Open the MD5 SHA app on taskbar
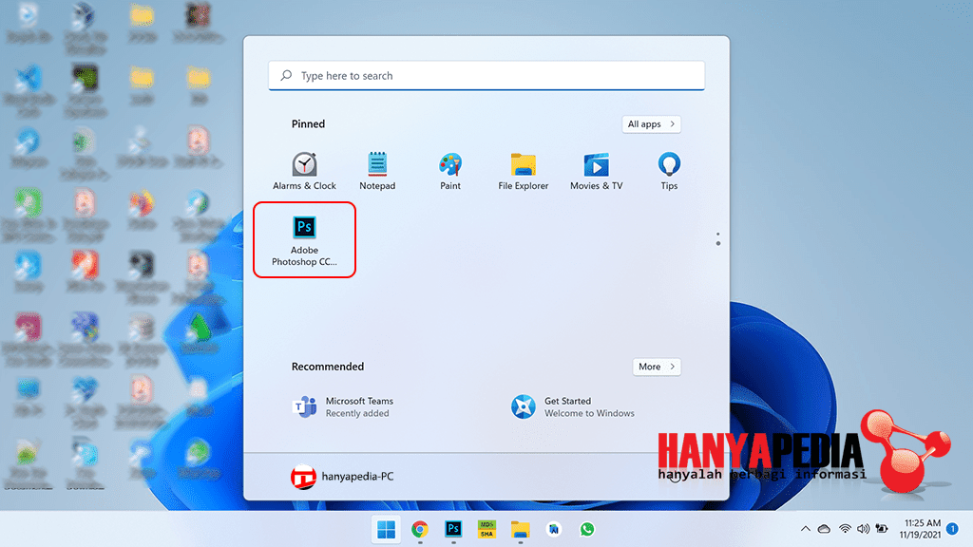Image resolution: width=973 pixels, height=547 pixels. pyautogui.click(x=486, y=529)
